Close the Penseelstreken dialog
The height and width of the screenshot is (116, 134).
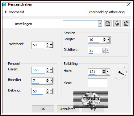pyautogui.click(x=129, y=4)
